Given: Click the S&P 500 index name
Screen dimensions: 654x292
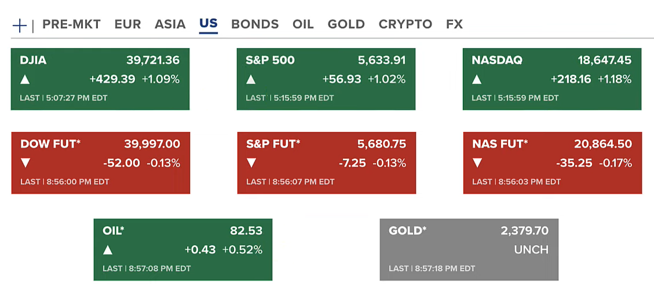Looking at the screenshot, I should [270, 60].
